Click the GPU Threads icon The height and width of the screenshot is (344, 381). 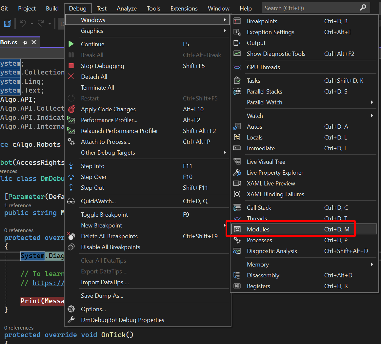237,67
